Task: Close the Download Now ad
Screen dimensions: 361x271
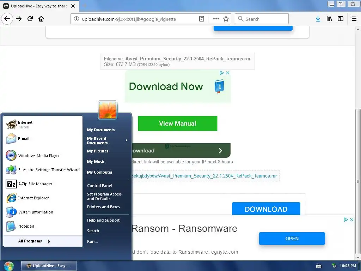Action: point(227,73)
